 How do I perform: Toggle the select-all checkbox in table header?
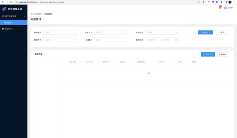[x=65, y=62]
